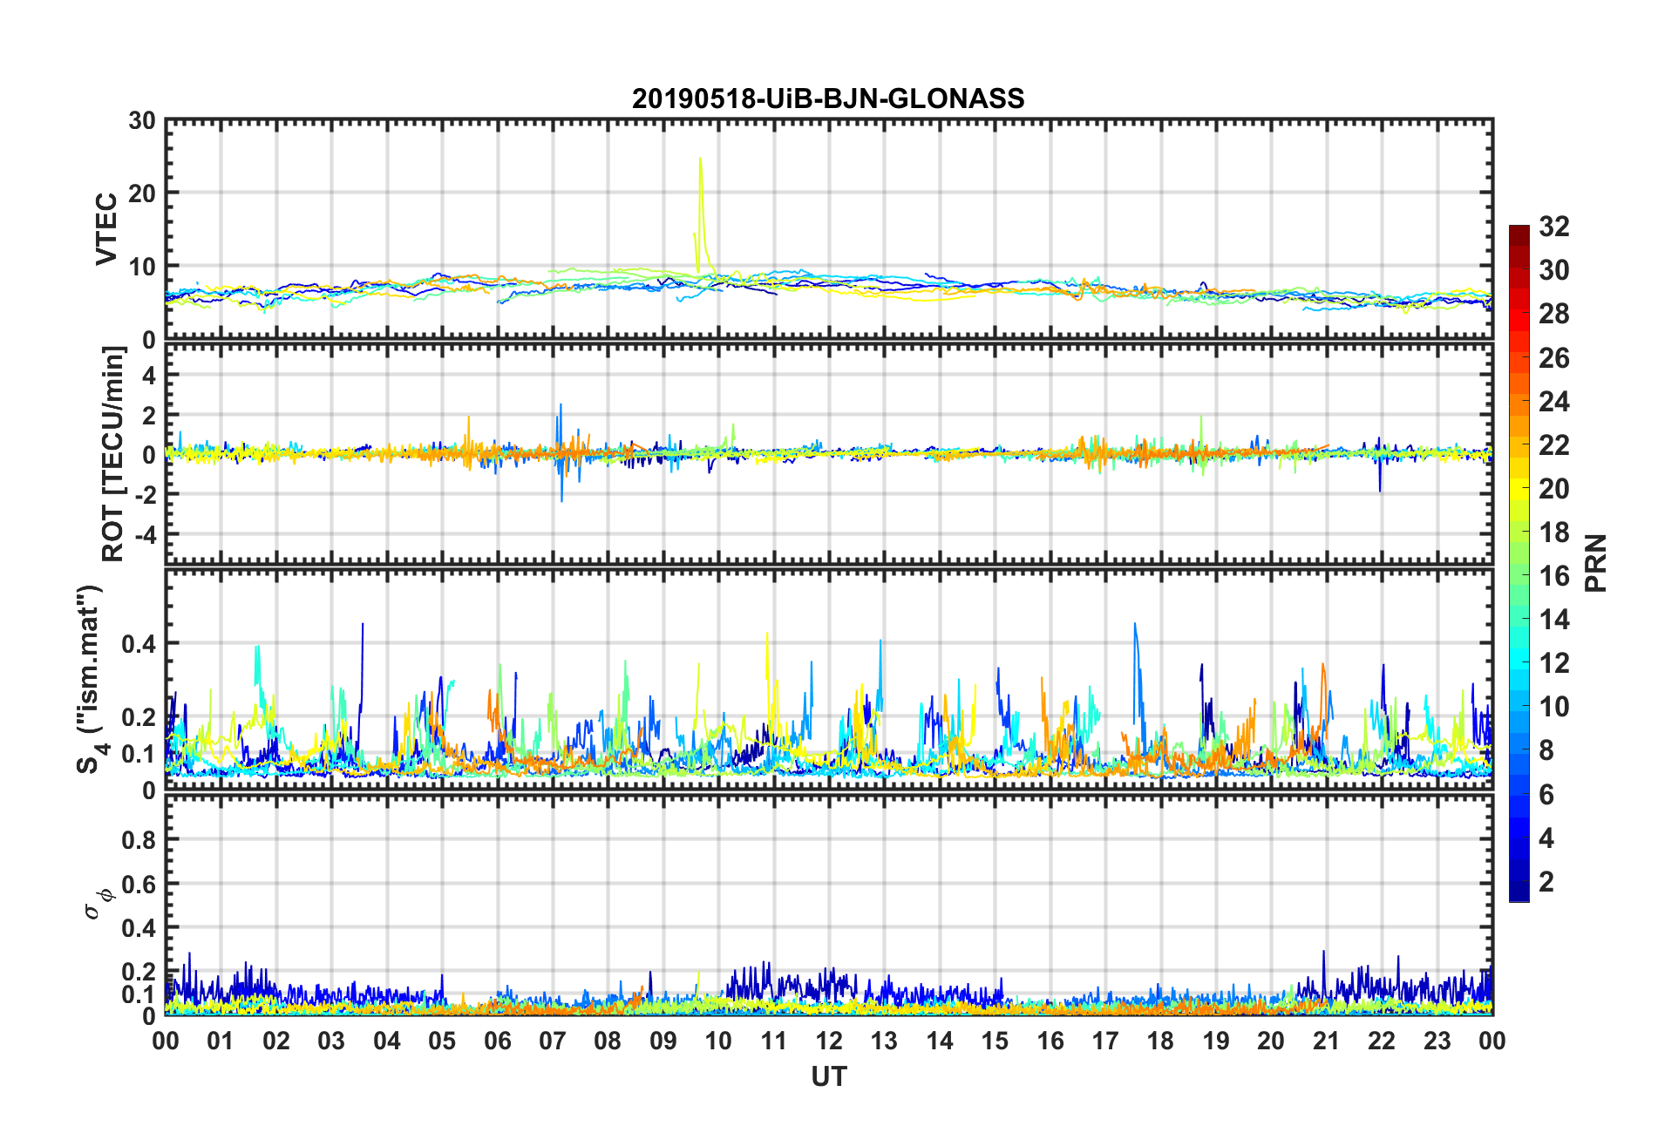1658x1126 pixels.
Task: Click colorbar tick label 8
Action: [1546, 750]
